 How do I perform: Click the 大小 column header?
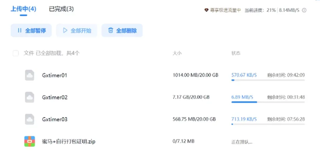[x=177, y=53]
